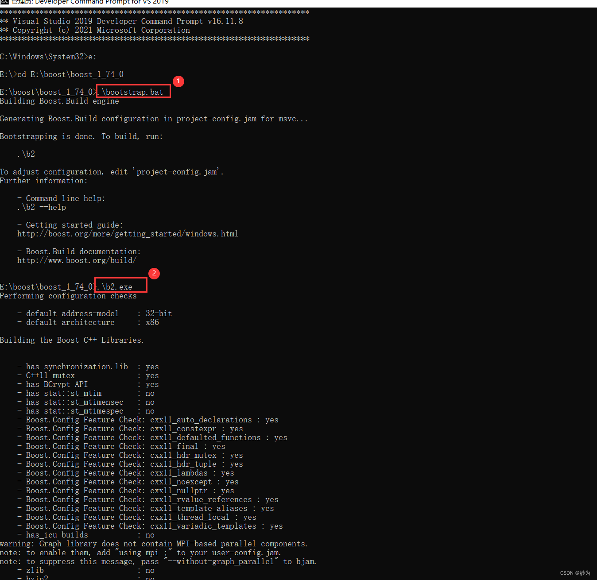Click the '.\b2.exe' command text
This screenshot has width=597, height=580.
pyautogui.click(x=115, y=287)
